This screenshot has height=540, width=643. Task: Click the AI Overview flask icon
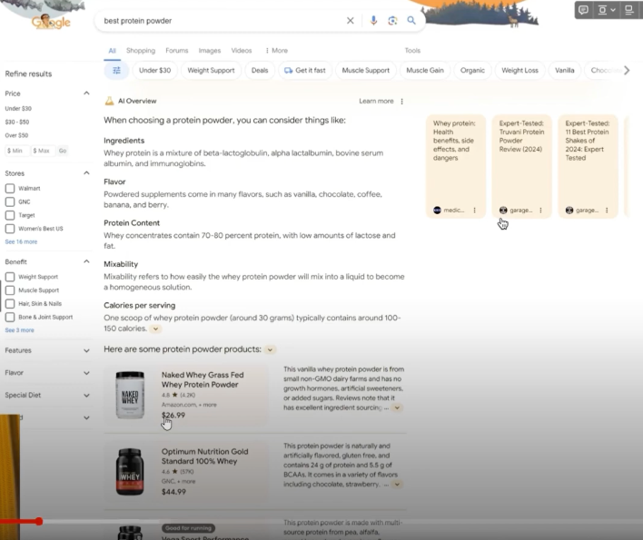[109, 101]
